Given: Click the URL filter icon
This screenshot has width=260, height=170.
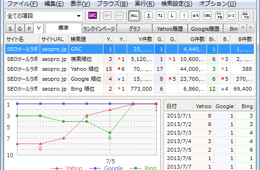Looking at the screenshot, I should (208, 16).
